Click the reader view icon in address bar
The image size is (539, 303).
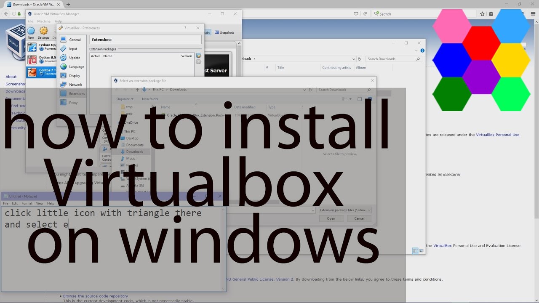tap(356, 14)
